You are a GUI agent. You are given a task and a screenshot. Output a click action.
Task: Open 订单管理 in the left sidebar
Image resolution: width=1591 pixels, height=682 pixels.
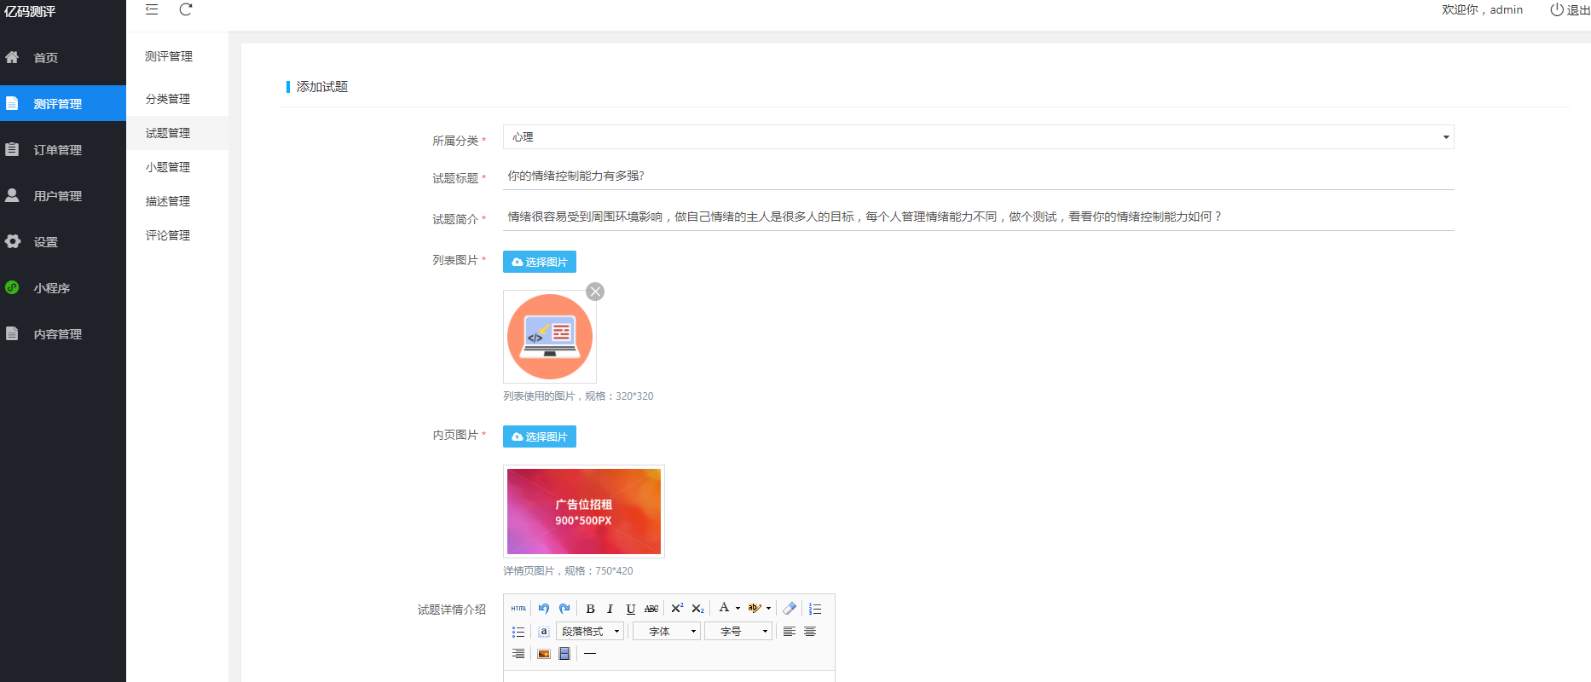click(58, 150)
